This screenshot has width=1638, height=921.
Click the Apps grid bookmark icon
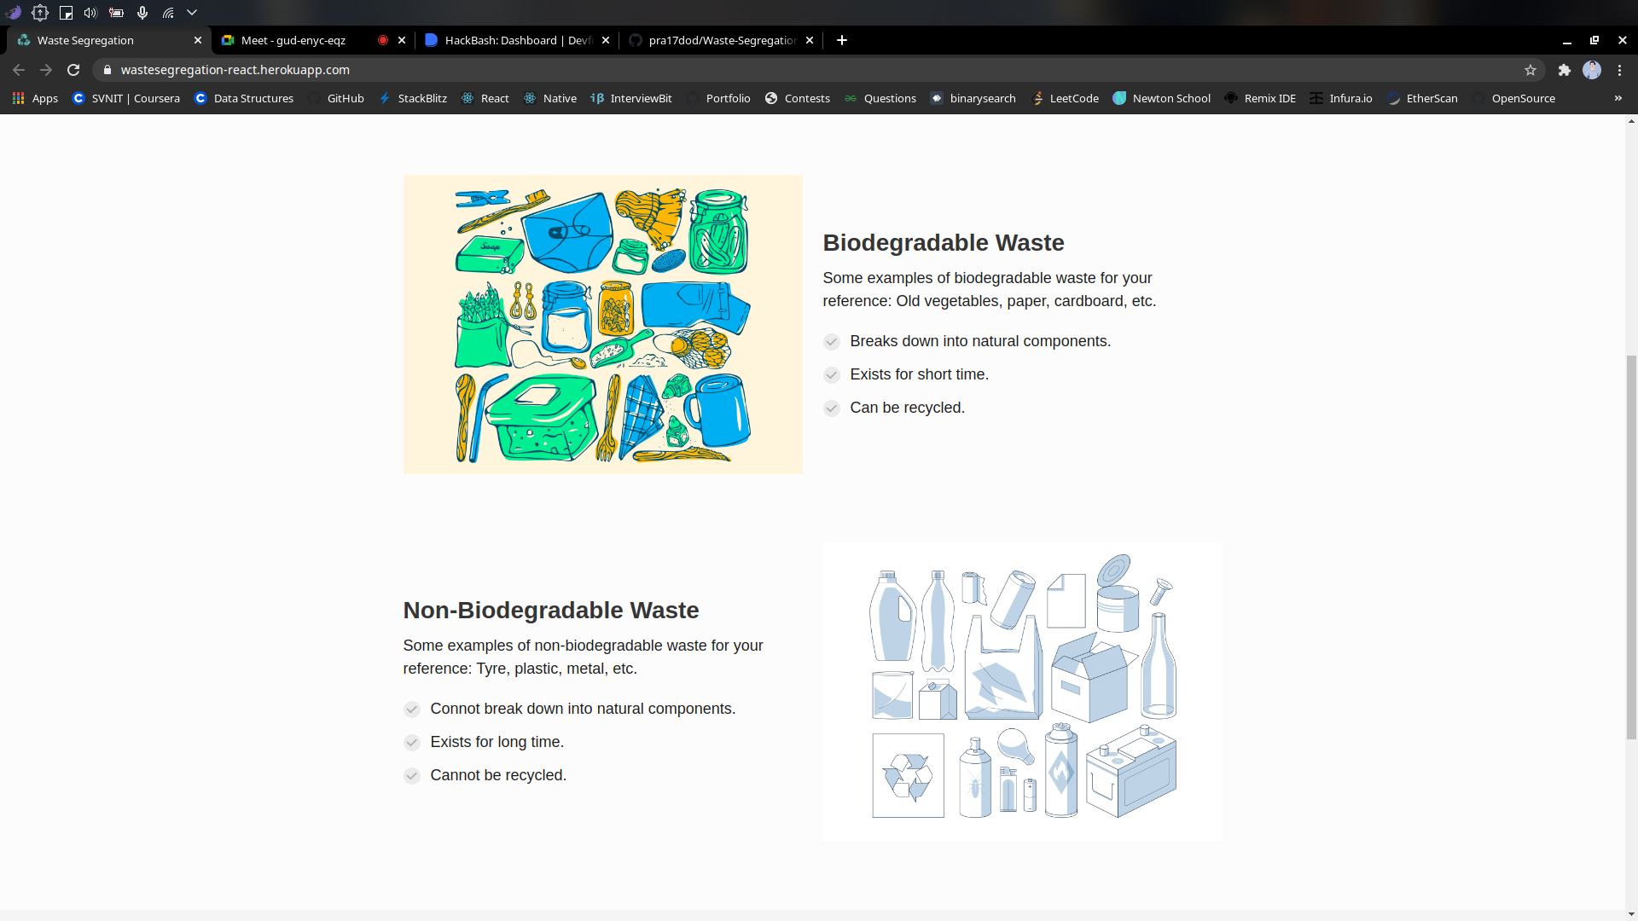tap(19, 98)
